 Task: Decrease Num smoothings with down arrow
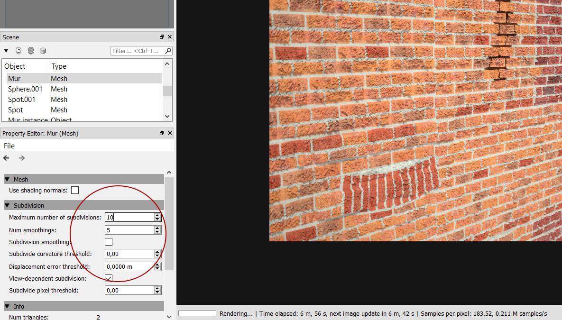click(157, 232)
